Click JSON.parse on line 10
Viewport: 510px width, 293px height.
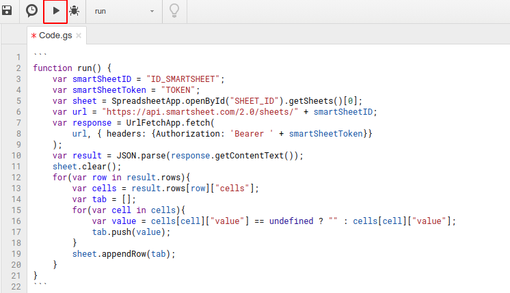141,156
